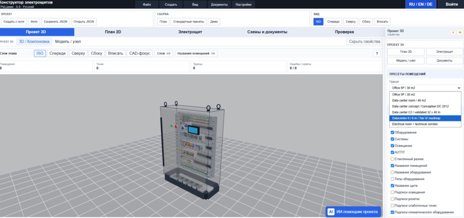Screen dimensions: 464x218
Task: Open the question mark help button
Action: 376,53
